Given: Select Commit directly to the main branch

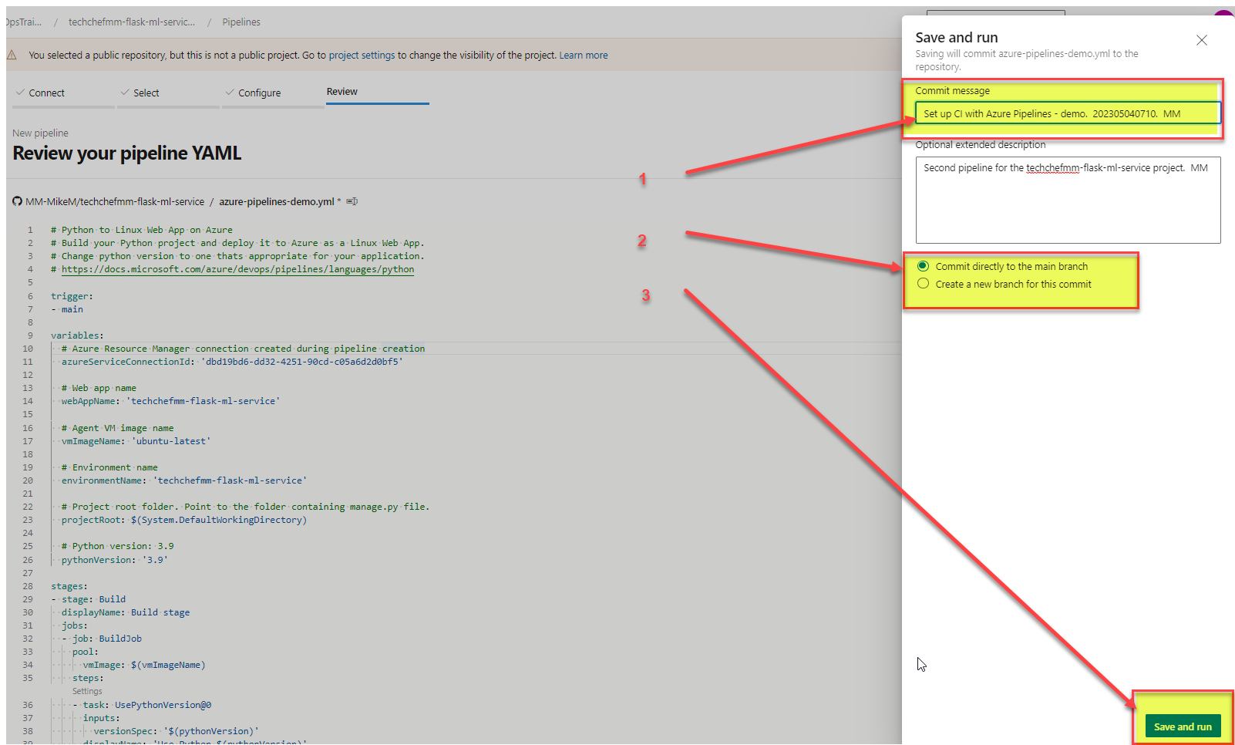Looking at the screenshot, I should 923,266.
